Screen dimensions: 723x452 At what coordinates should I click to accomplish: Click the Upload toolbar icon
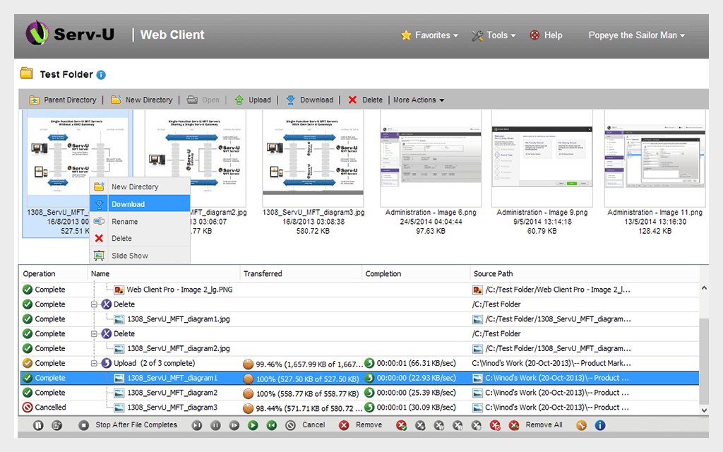pos(239,100)
